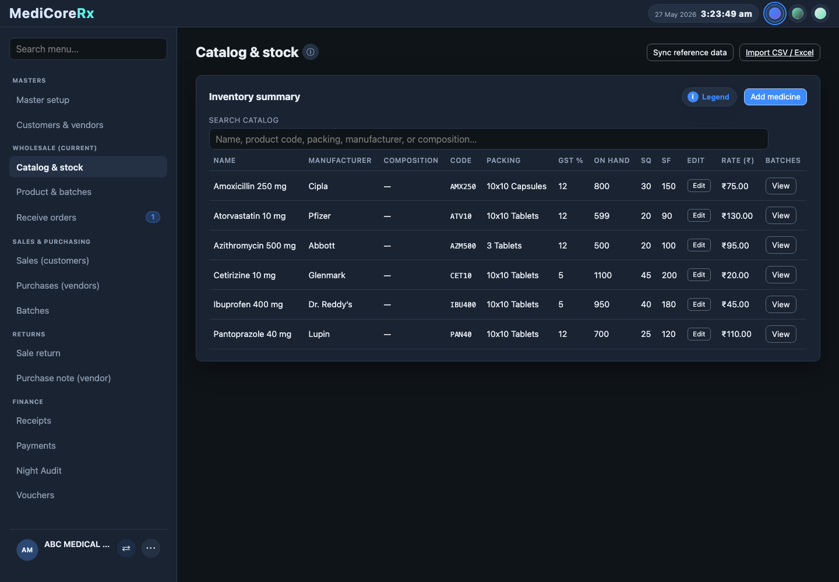Click the AM avatar circle
Viewport: 839px width, 582px height.
point(27,550)
